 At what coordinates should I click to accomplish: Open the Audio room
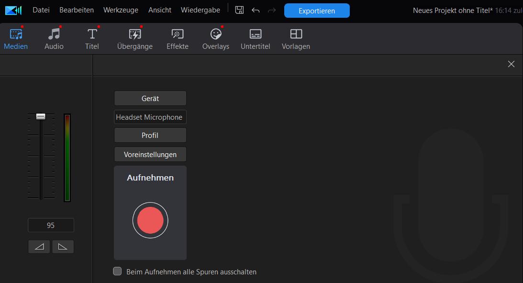[x=54, y=39]
